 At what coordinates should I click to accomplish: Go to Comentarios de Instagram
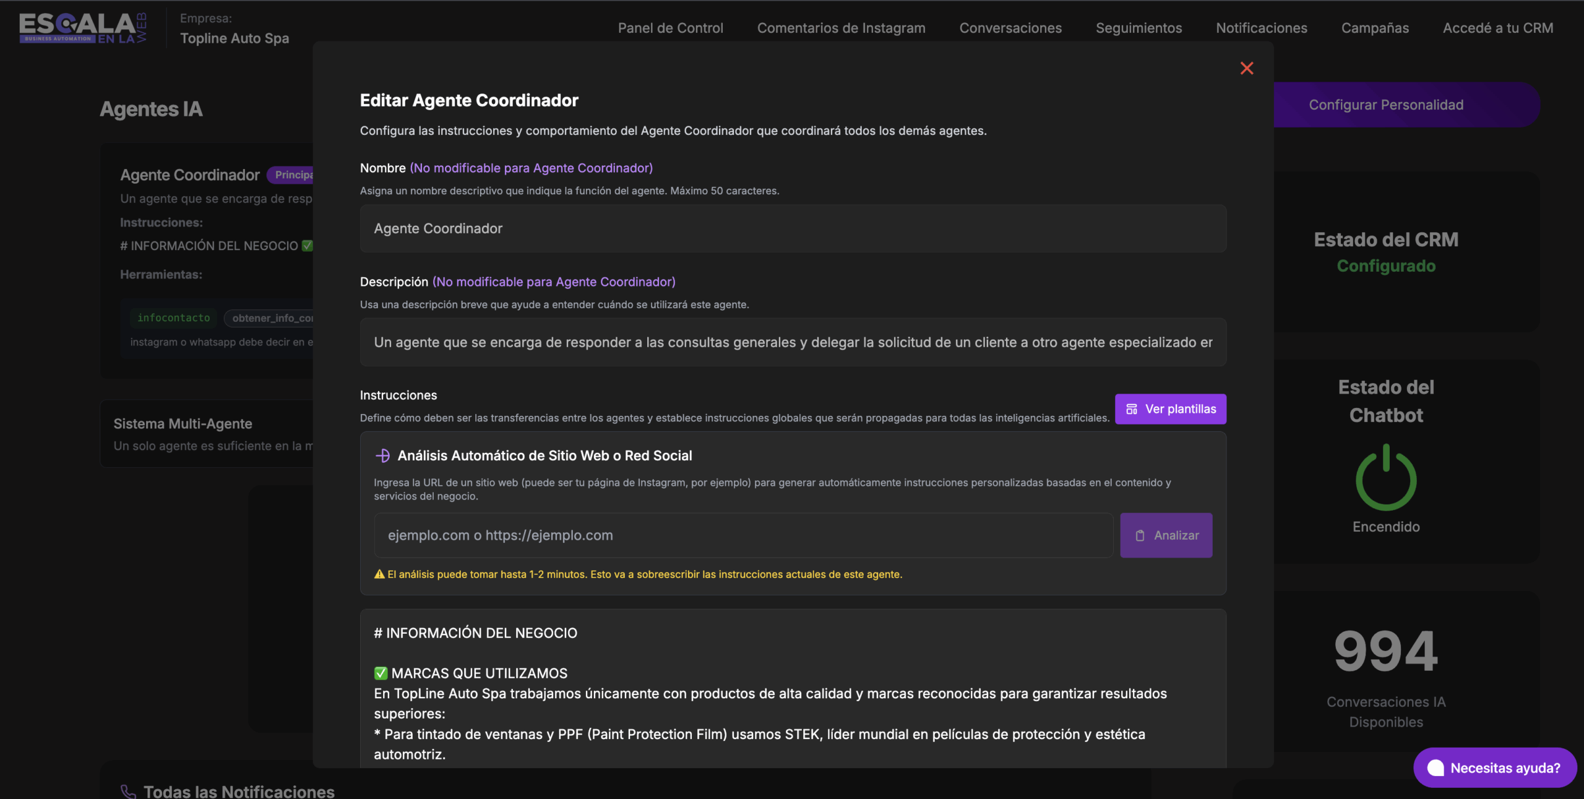pos(841,28)
